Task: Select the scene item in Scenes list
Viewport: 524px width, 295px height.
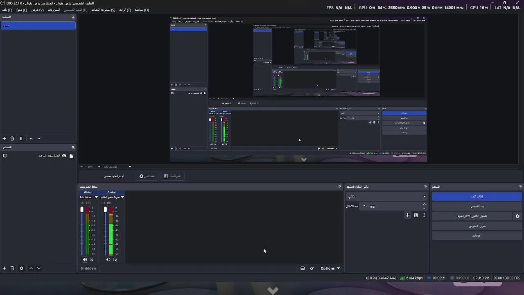Action: tap(38, 25)
